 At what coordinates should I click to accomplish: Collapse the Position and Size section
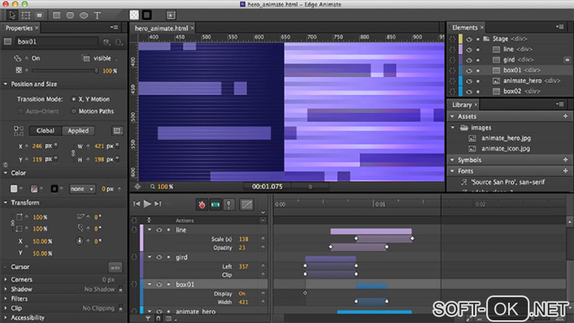click(x=6, y=84)
